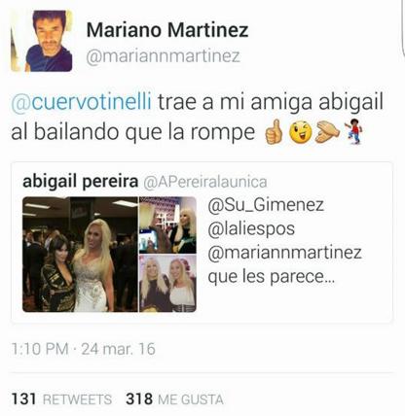Open the quoted abigail pereira name

pyautogui.click(x=81, y=182)
